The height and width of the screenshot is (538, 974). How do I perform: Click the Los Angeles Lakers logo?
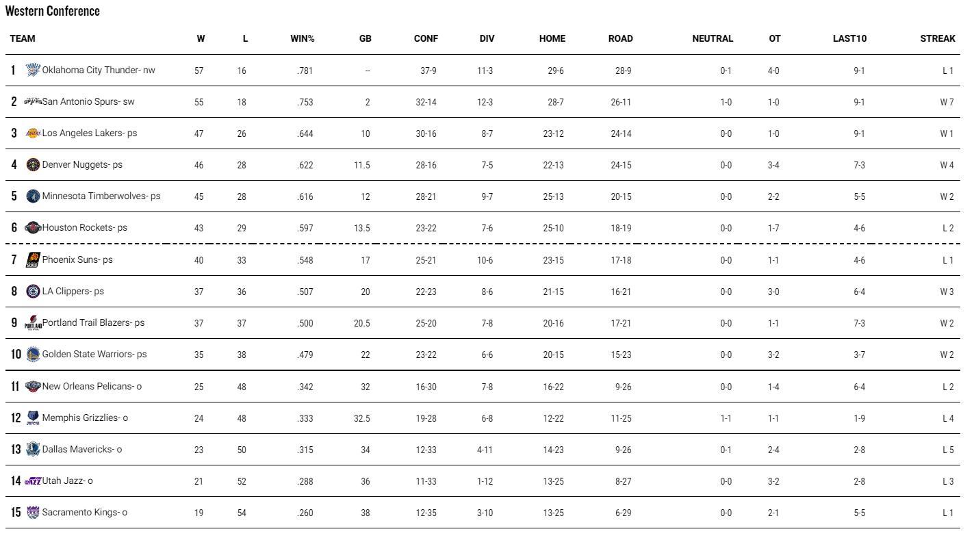point(33,133)
